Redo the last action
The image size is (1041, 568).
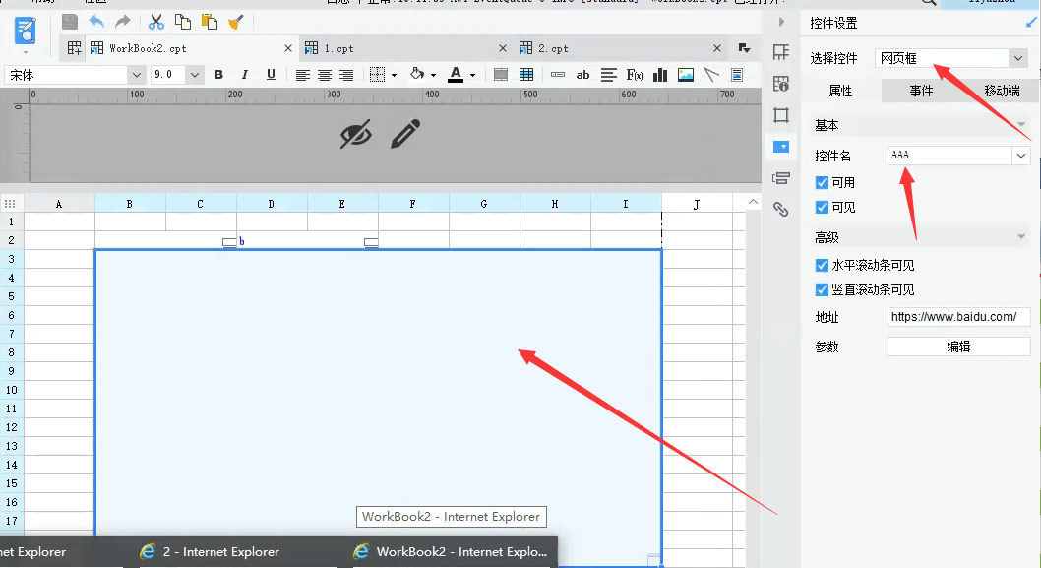[123, 22]
